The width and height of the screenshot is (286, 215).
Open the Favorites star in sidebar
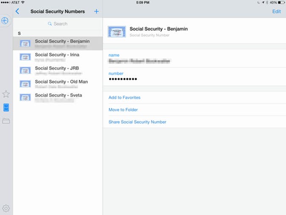point(6,94)
